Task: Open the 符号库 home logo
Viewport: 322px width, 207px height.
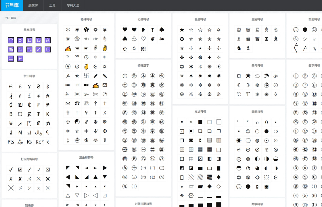Action: 12,5
